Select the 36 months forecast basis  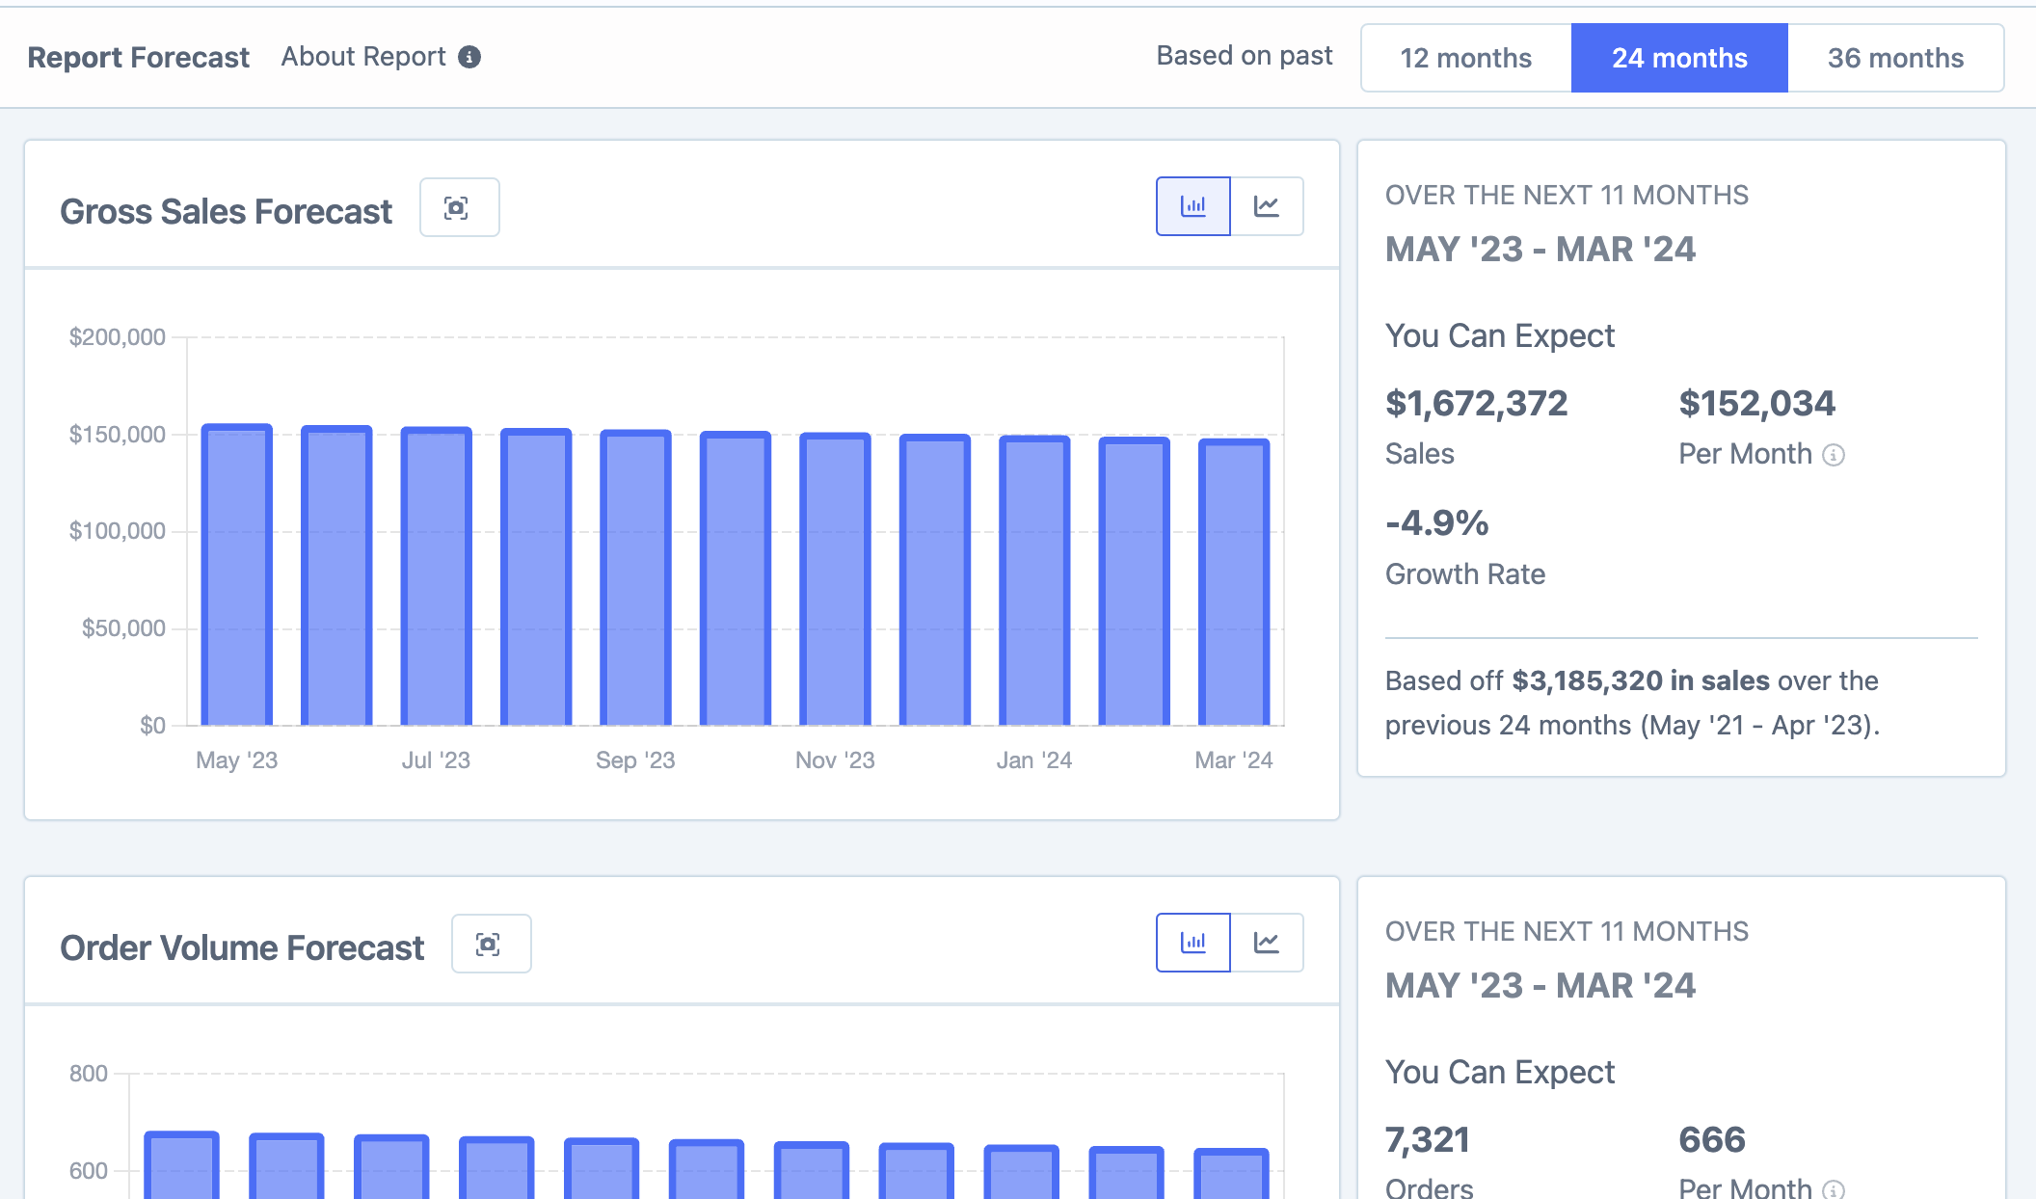point(1895,58)
